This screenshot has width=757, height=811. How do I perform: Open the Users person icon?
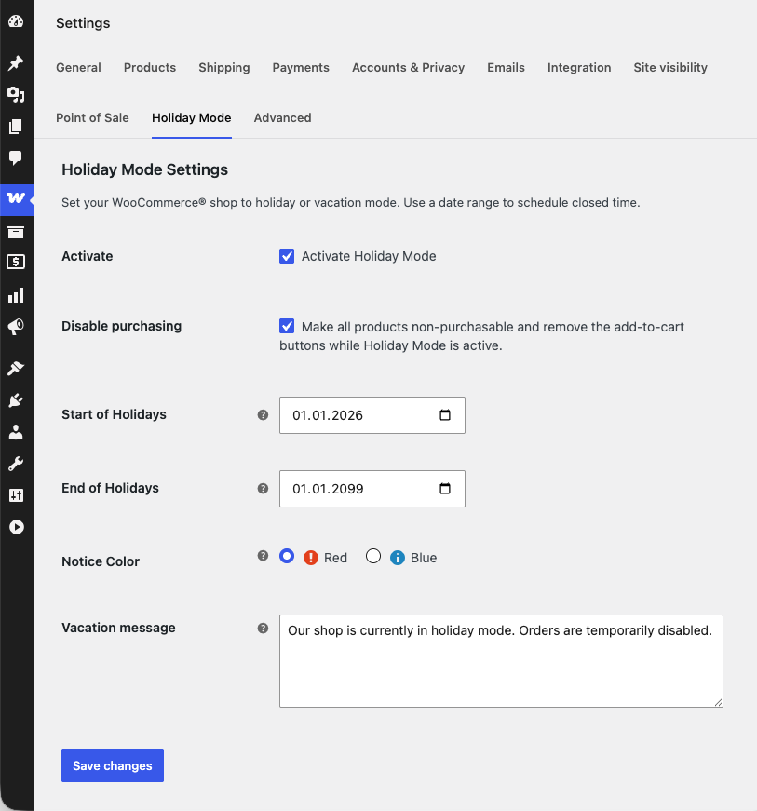click(16, 432)
